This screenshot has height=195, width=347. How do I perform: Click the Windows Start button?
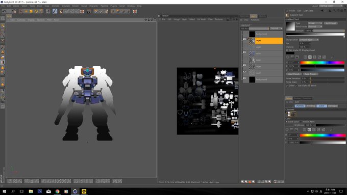[4, 191]
